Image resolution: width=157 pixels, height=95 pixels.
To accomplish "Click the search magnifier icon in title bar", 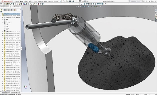I will (x=143, y=1).
